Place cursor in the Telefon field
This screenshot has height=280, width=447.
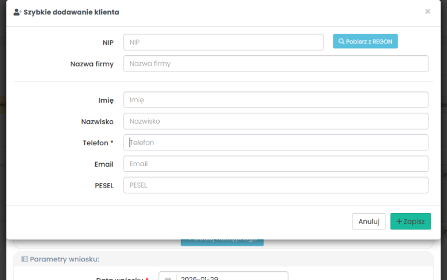(275, 142)
